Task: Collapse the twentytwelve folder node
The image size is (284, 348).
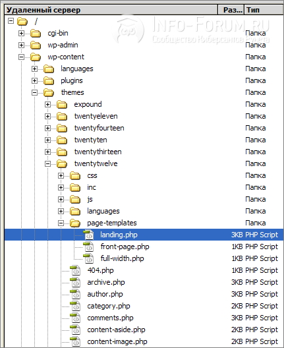Action: [x=47, y=164]
